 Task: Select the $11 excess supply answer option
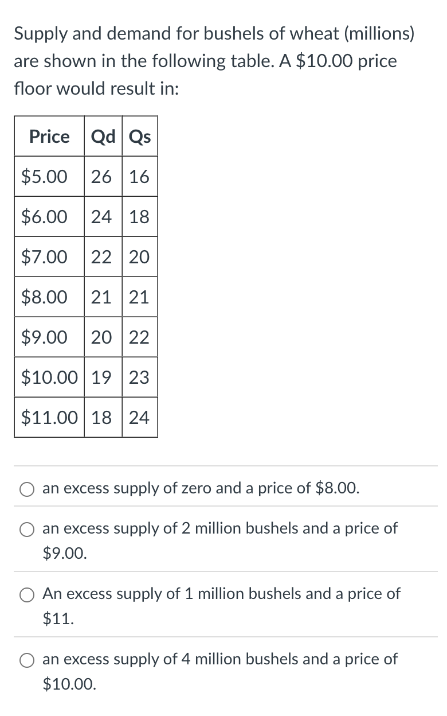(x=26, y=595)
